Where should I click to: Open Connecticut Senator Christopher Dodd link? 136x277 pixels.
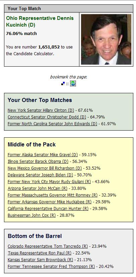(47, 117)
